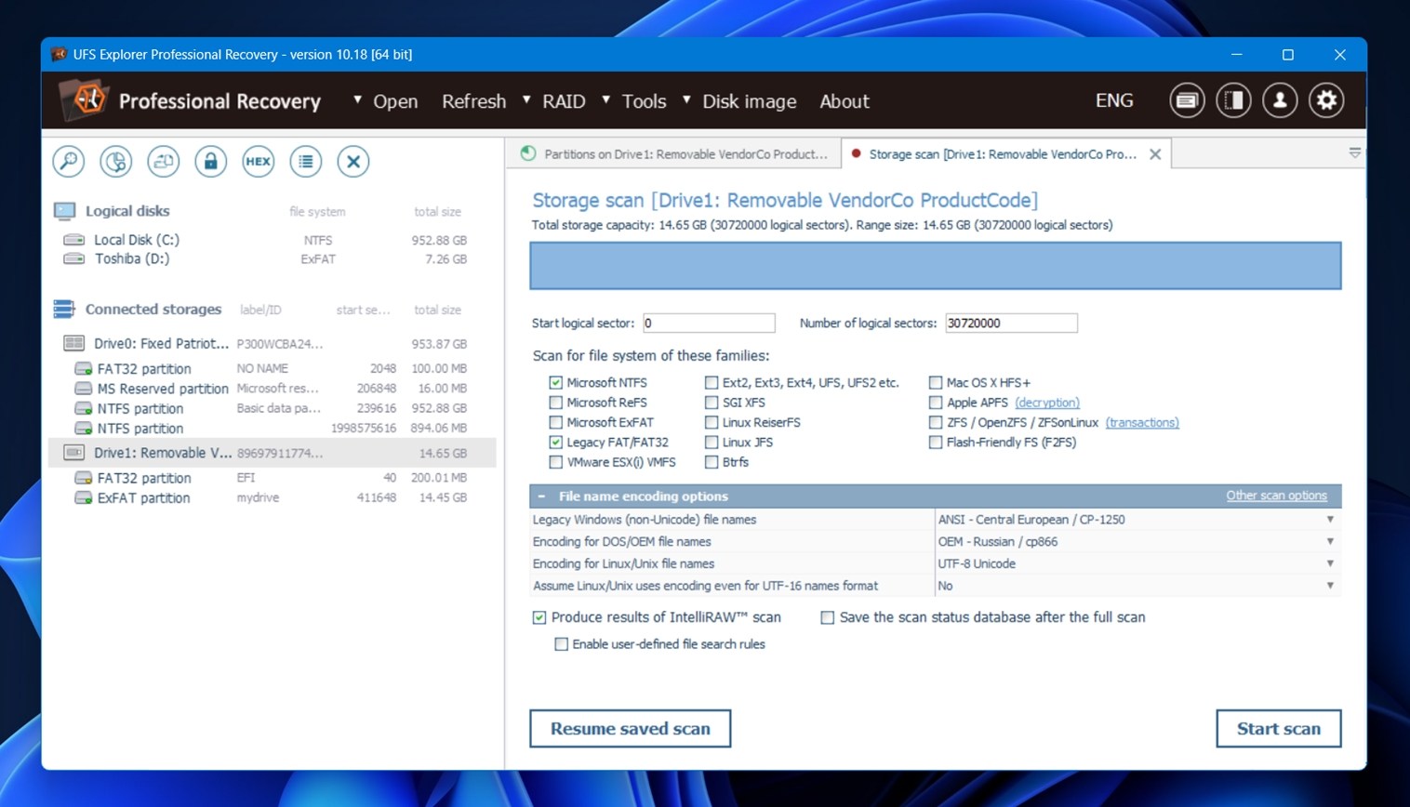Click the HEX viewer icon
Screen dimensions: 1410x807
[258, 162]
